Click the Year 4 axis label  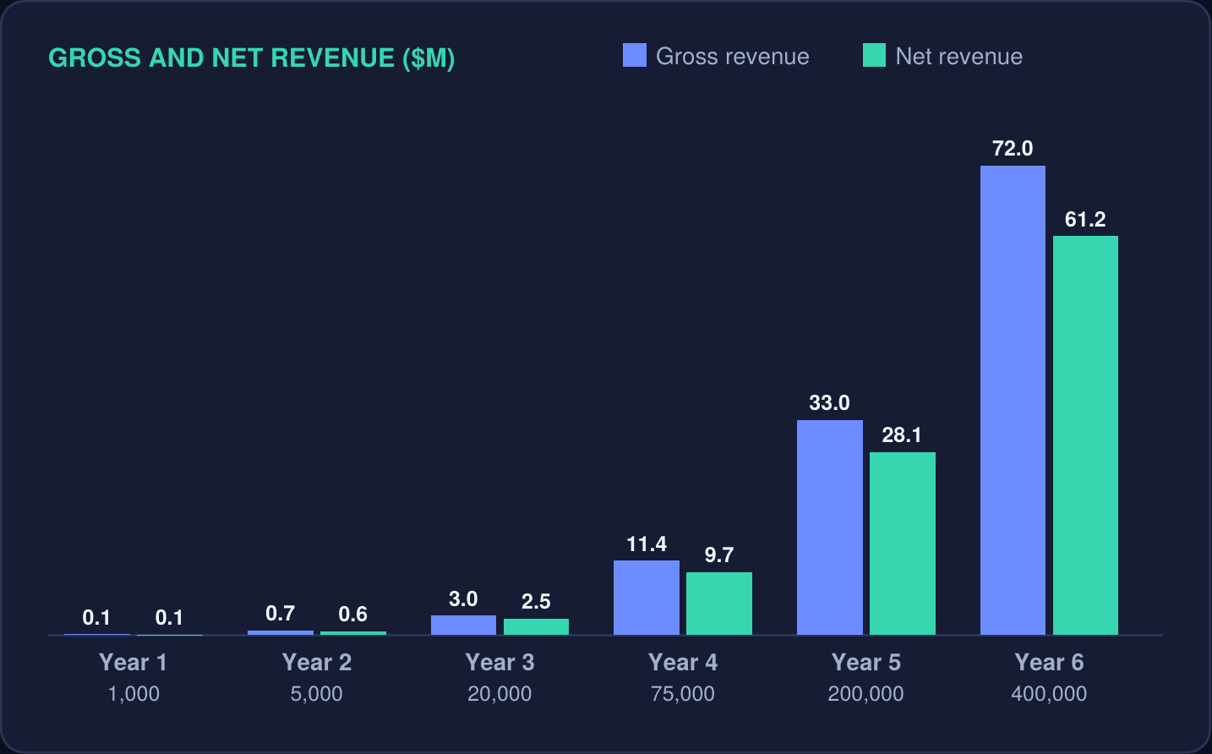coord(683,663)
